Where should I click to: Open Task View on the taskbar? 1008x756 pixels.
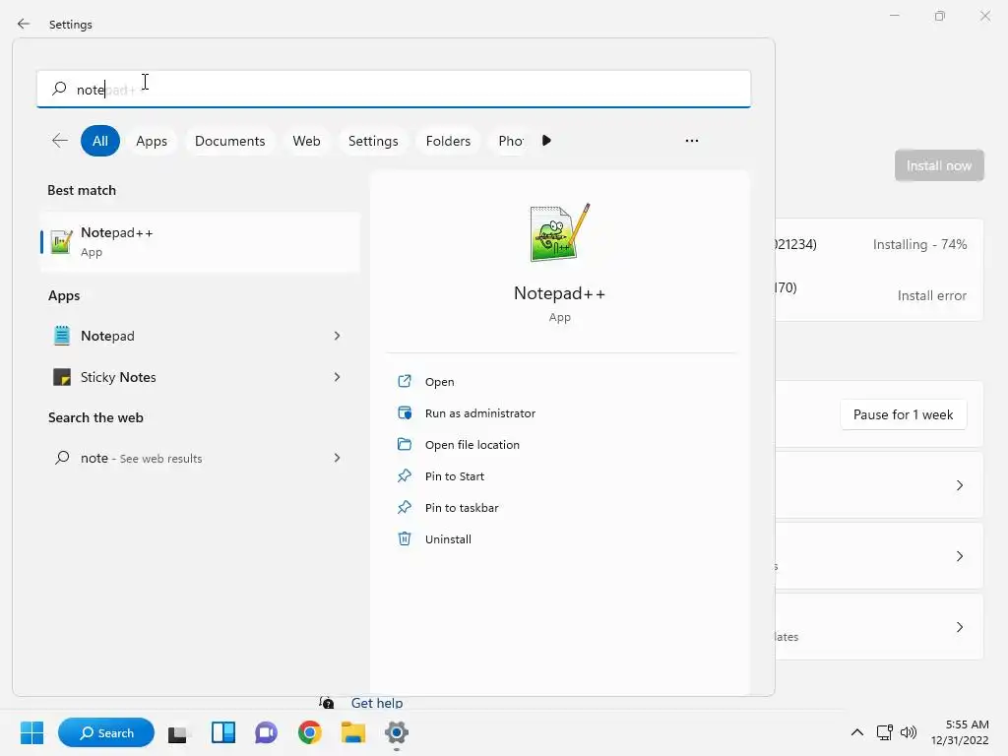point(177,732)
